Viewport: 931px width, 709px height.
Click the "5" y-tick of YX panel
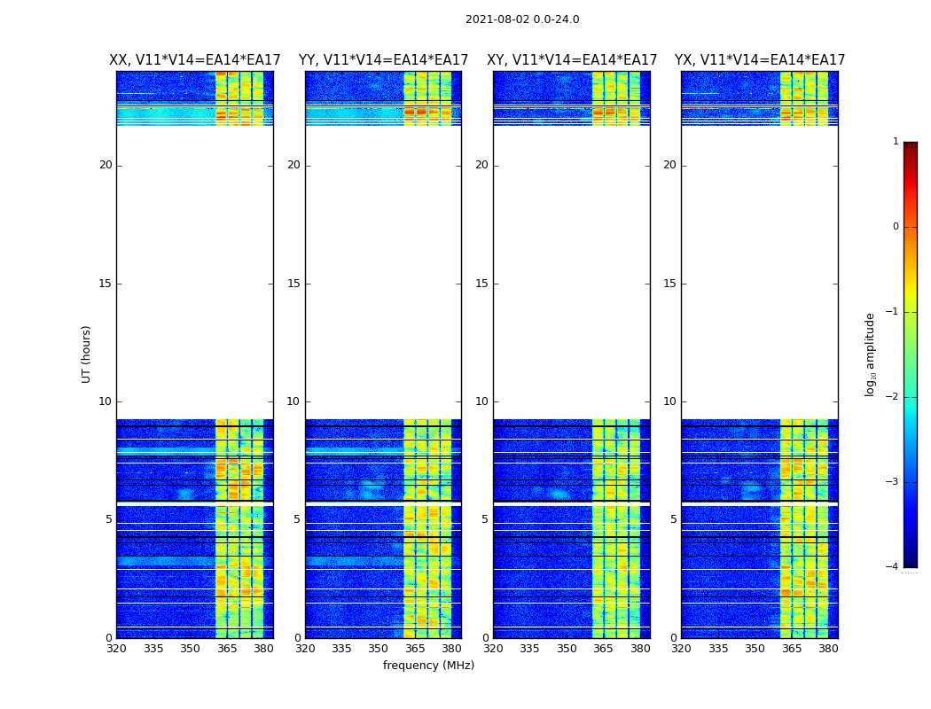coord(673,519)
